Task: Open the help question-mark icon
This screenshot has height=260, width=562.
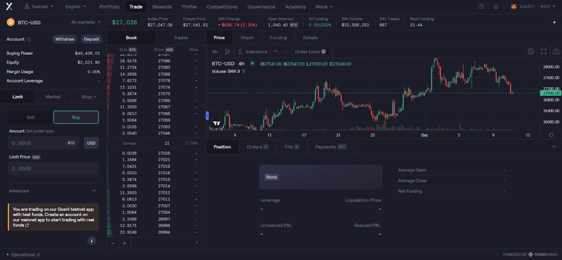Action: click(x=481, y=7)
